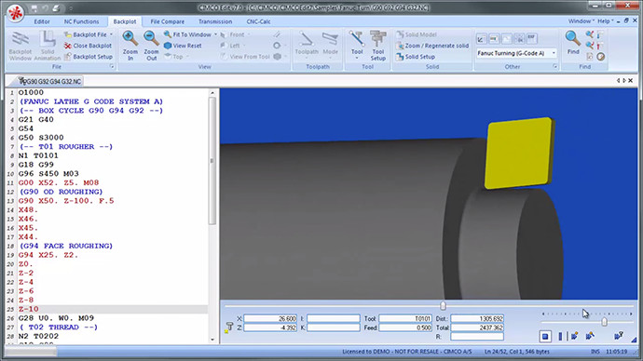Click the print icon in quick access toolbar
The width and height of the screenshot is (643, 361).
[56, 8]
